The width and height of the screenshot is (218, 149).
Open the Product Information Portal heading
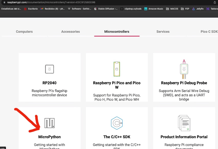pyautogui.click(x=184, y=137)
